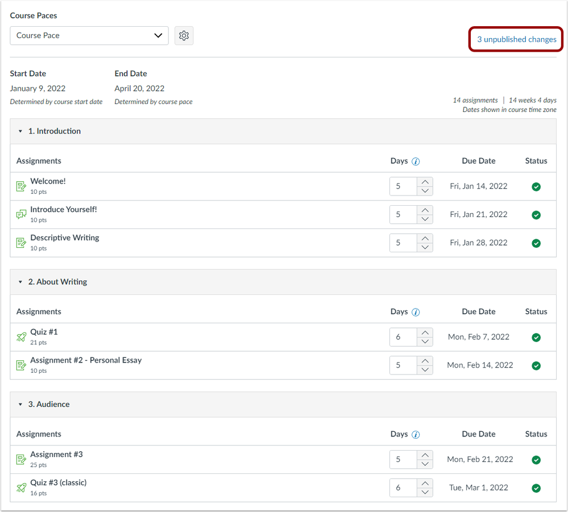Increase days for Quiz #1
The width and height of the screenshot is (568, 512).
425,332
